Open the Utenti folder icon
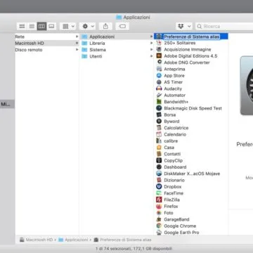 click(84, 56)
